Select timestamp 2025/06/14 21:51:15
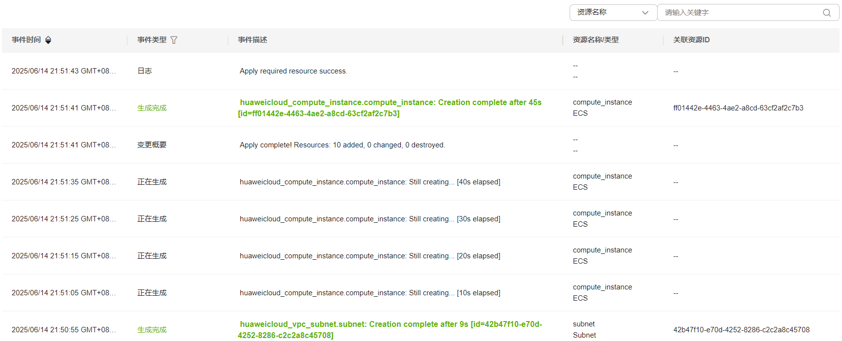 point(64,256)
